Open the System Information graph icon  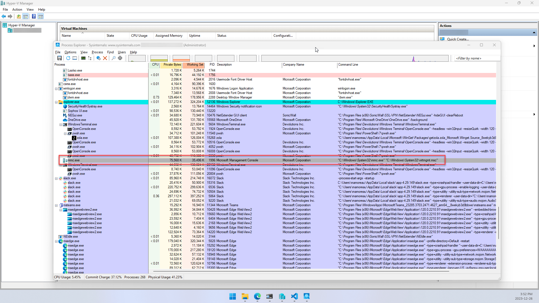(83, 58)
